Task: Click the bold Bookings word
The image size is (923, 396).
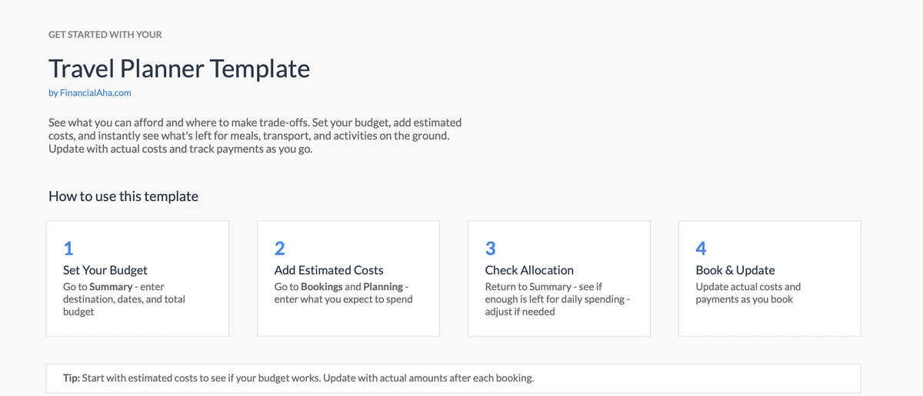Action: pos(322,287)
